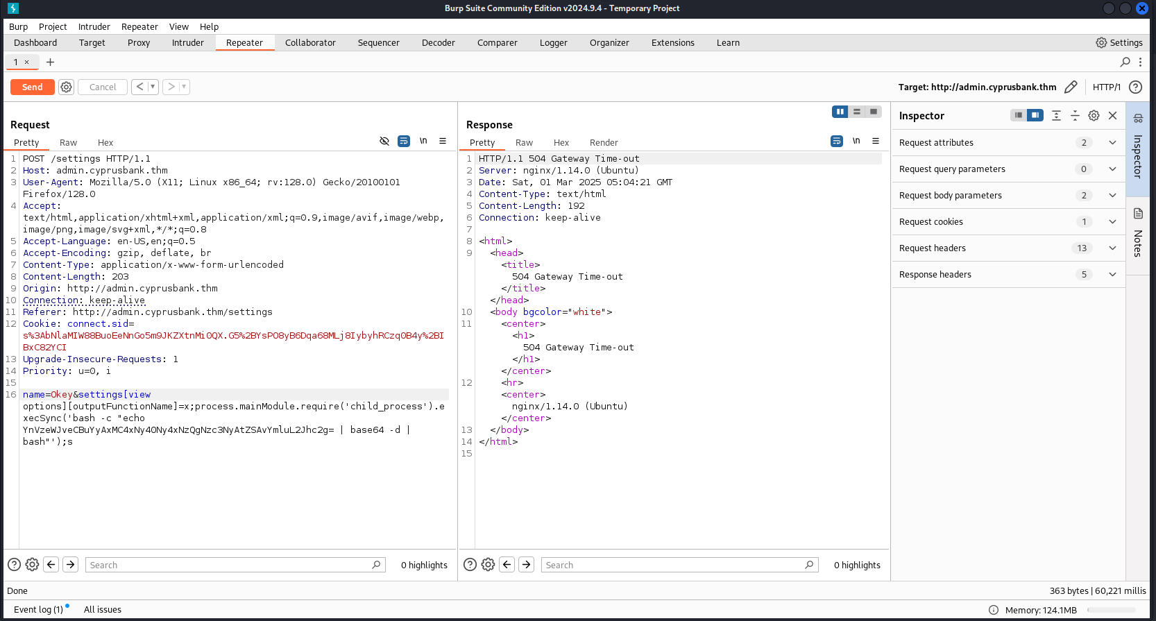Open Request pane hamburger menu

pyautogui.click(x=443, y=141)
